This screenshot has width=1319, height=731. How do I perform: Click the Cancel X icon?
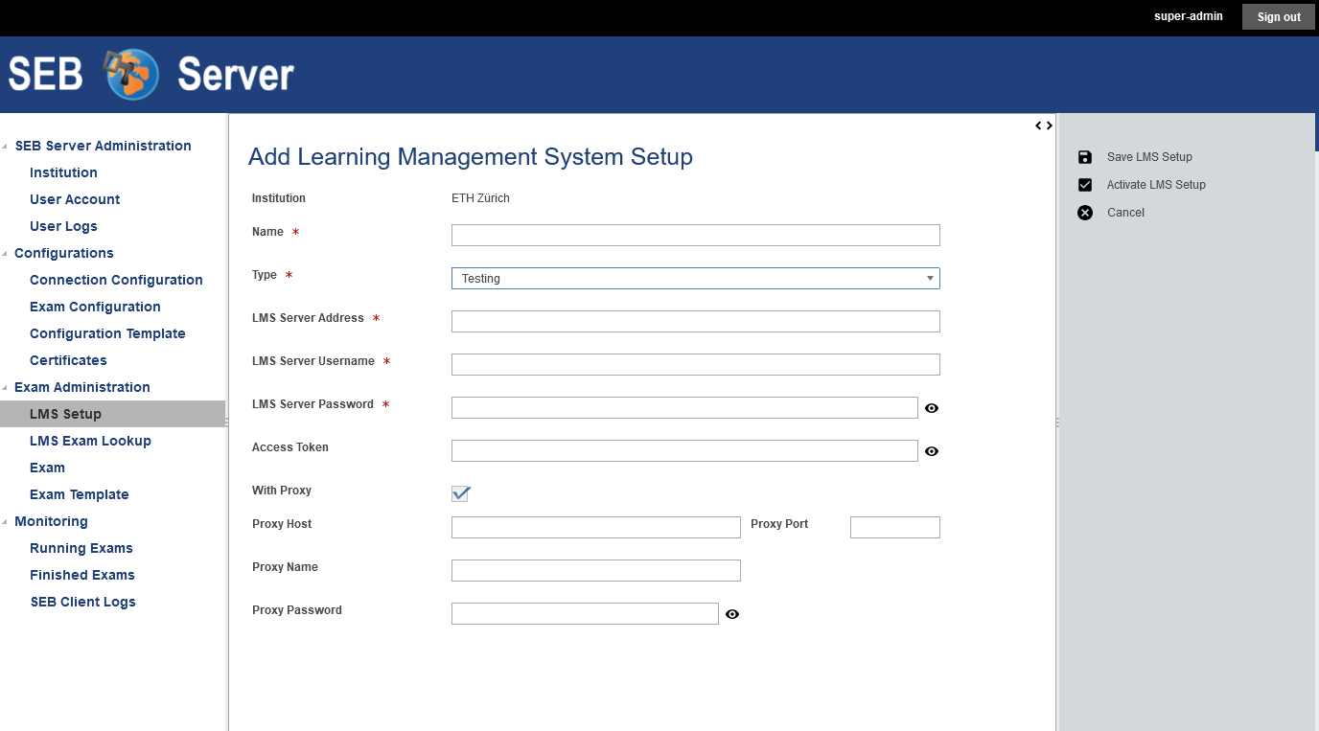point(1085,213)
